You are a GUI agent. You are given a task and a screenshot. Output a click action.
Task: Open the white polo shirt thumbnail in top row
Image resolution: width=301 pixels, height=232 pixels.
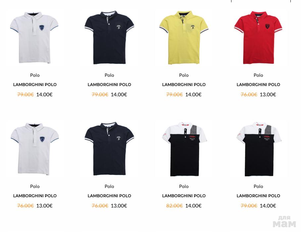tap(34, 37)
